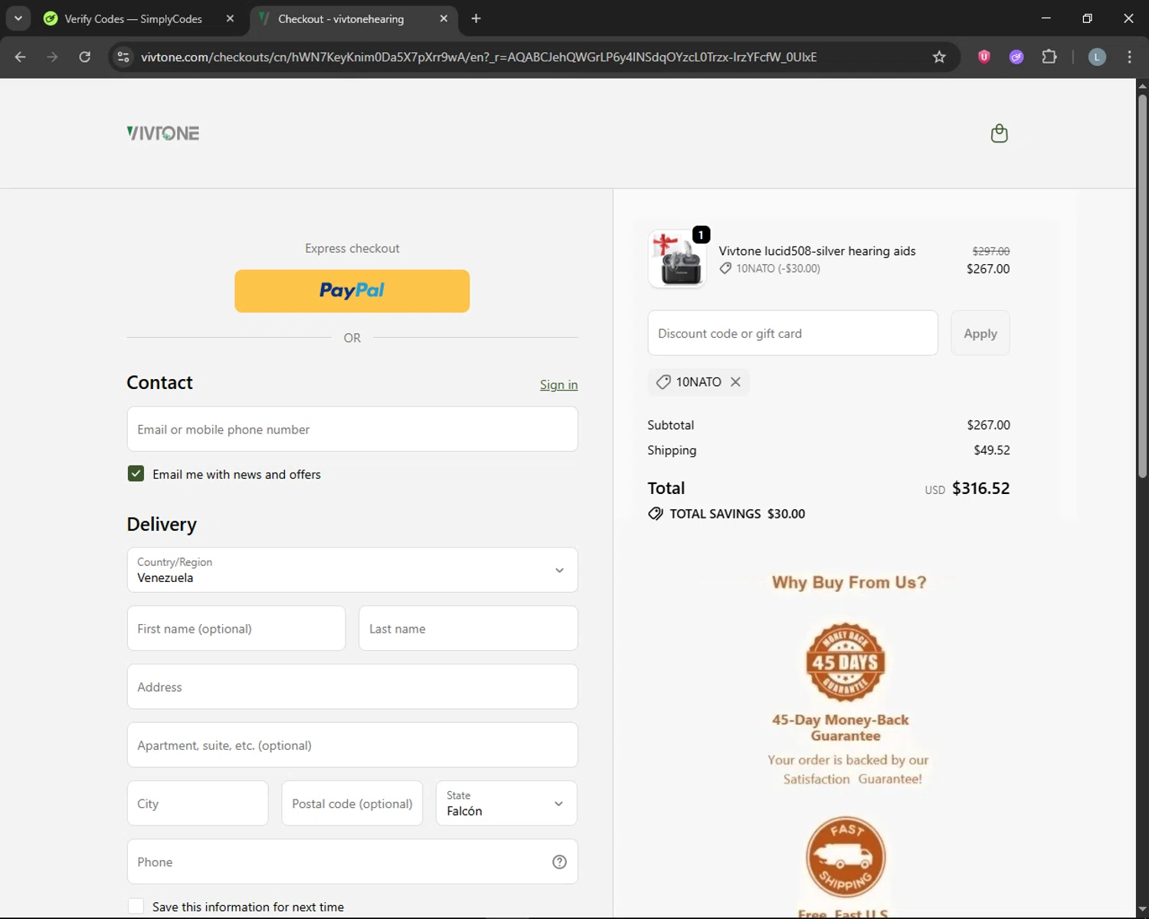Open the browser profile avatar
Image resolution: width=1149 pixels, height=919 pixels.
pyautogui.click(x=1097, y=57)
